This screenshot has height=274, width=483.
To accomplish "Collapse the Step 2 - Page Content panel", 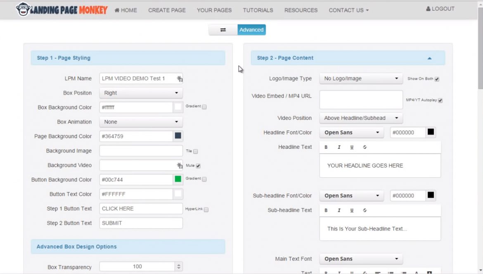I will (429, 58).
